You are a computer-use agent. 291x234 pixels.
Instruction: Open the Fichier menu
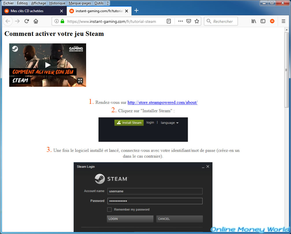(9, 3)
